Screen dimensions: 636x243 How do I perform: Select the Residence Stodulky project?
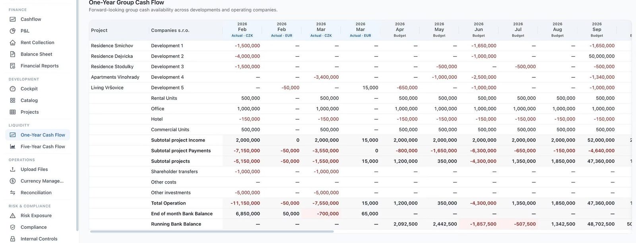112,67
